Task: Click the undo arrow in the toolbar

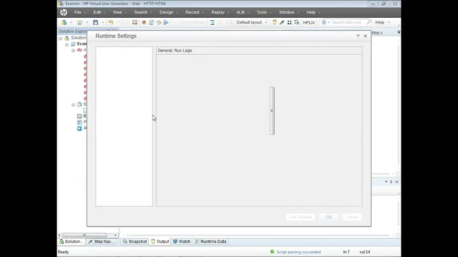Action: (x=111, y=22)
